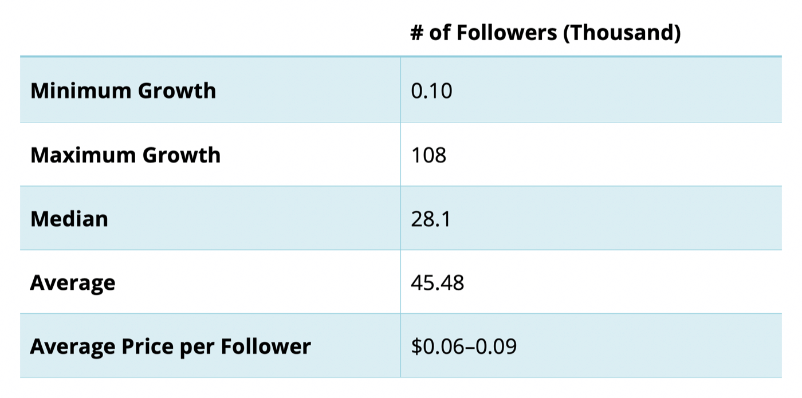Click the 45.48 average value
Screen dimensions: 802x398
437,283
